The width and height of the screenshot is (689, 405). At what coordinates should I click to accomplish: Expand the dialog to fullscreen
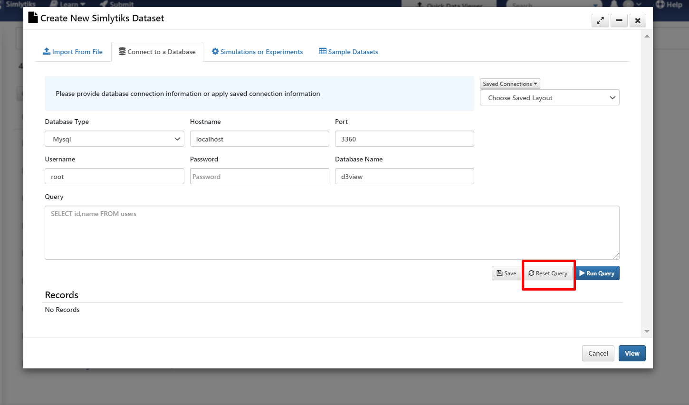(x=600, y=20)
